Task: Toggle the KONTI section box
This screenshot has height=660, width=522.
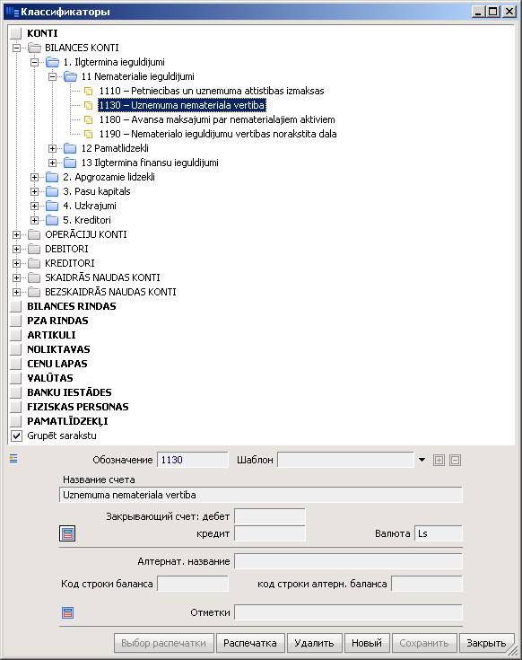Action: (16, 33)
